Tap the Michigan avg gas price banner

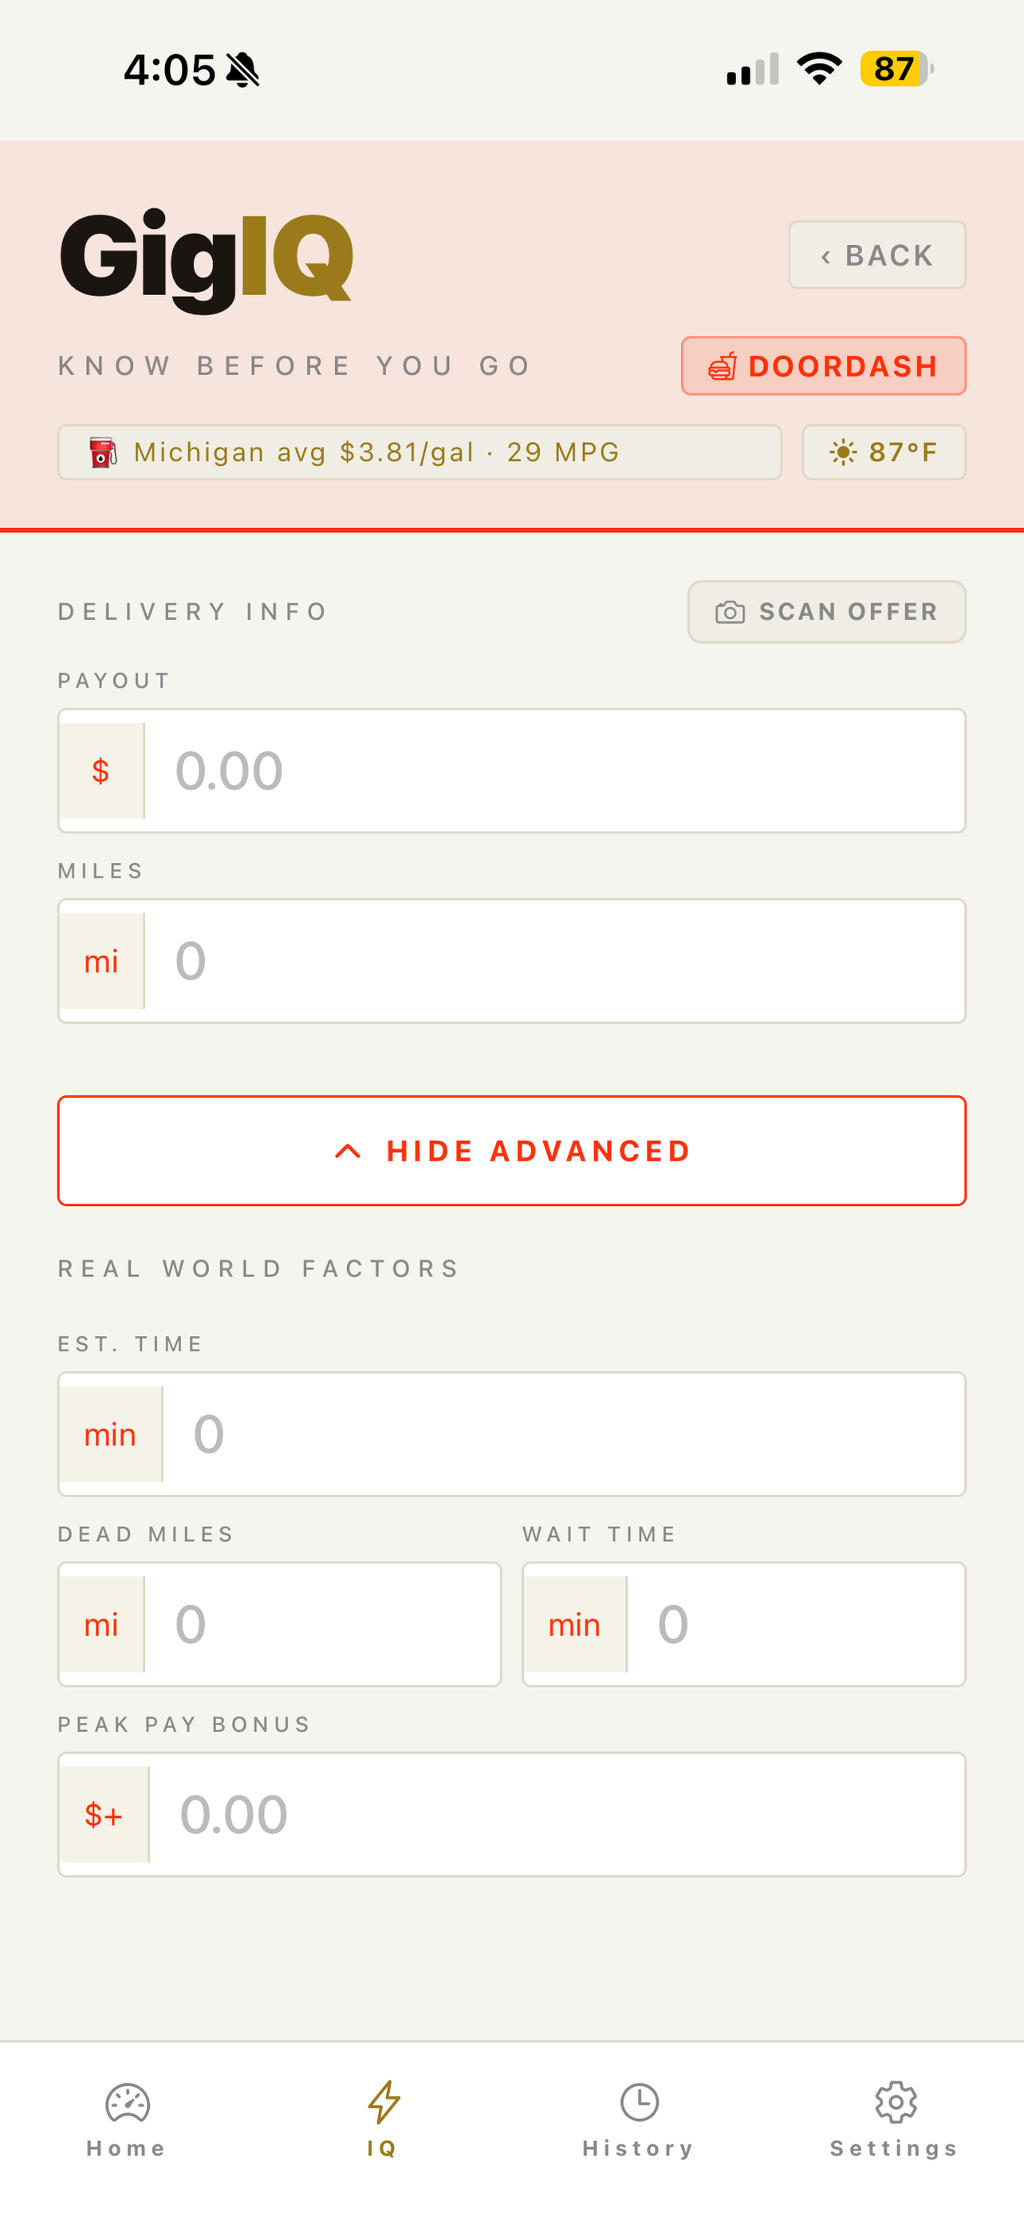(x=419, y=452)
